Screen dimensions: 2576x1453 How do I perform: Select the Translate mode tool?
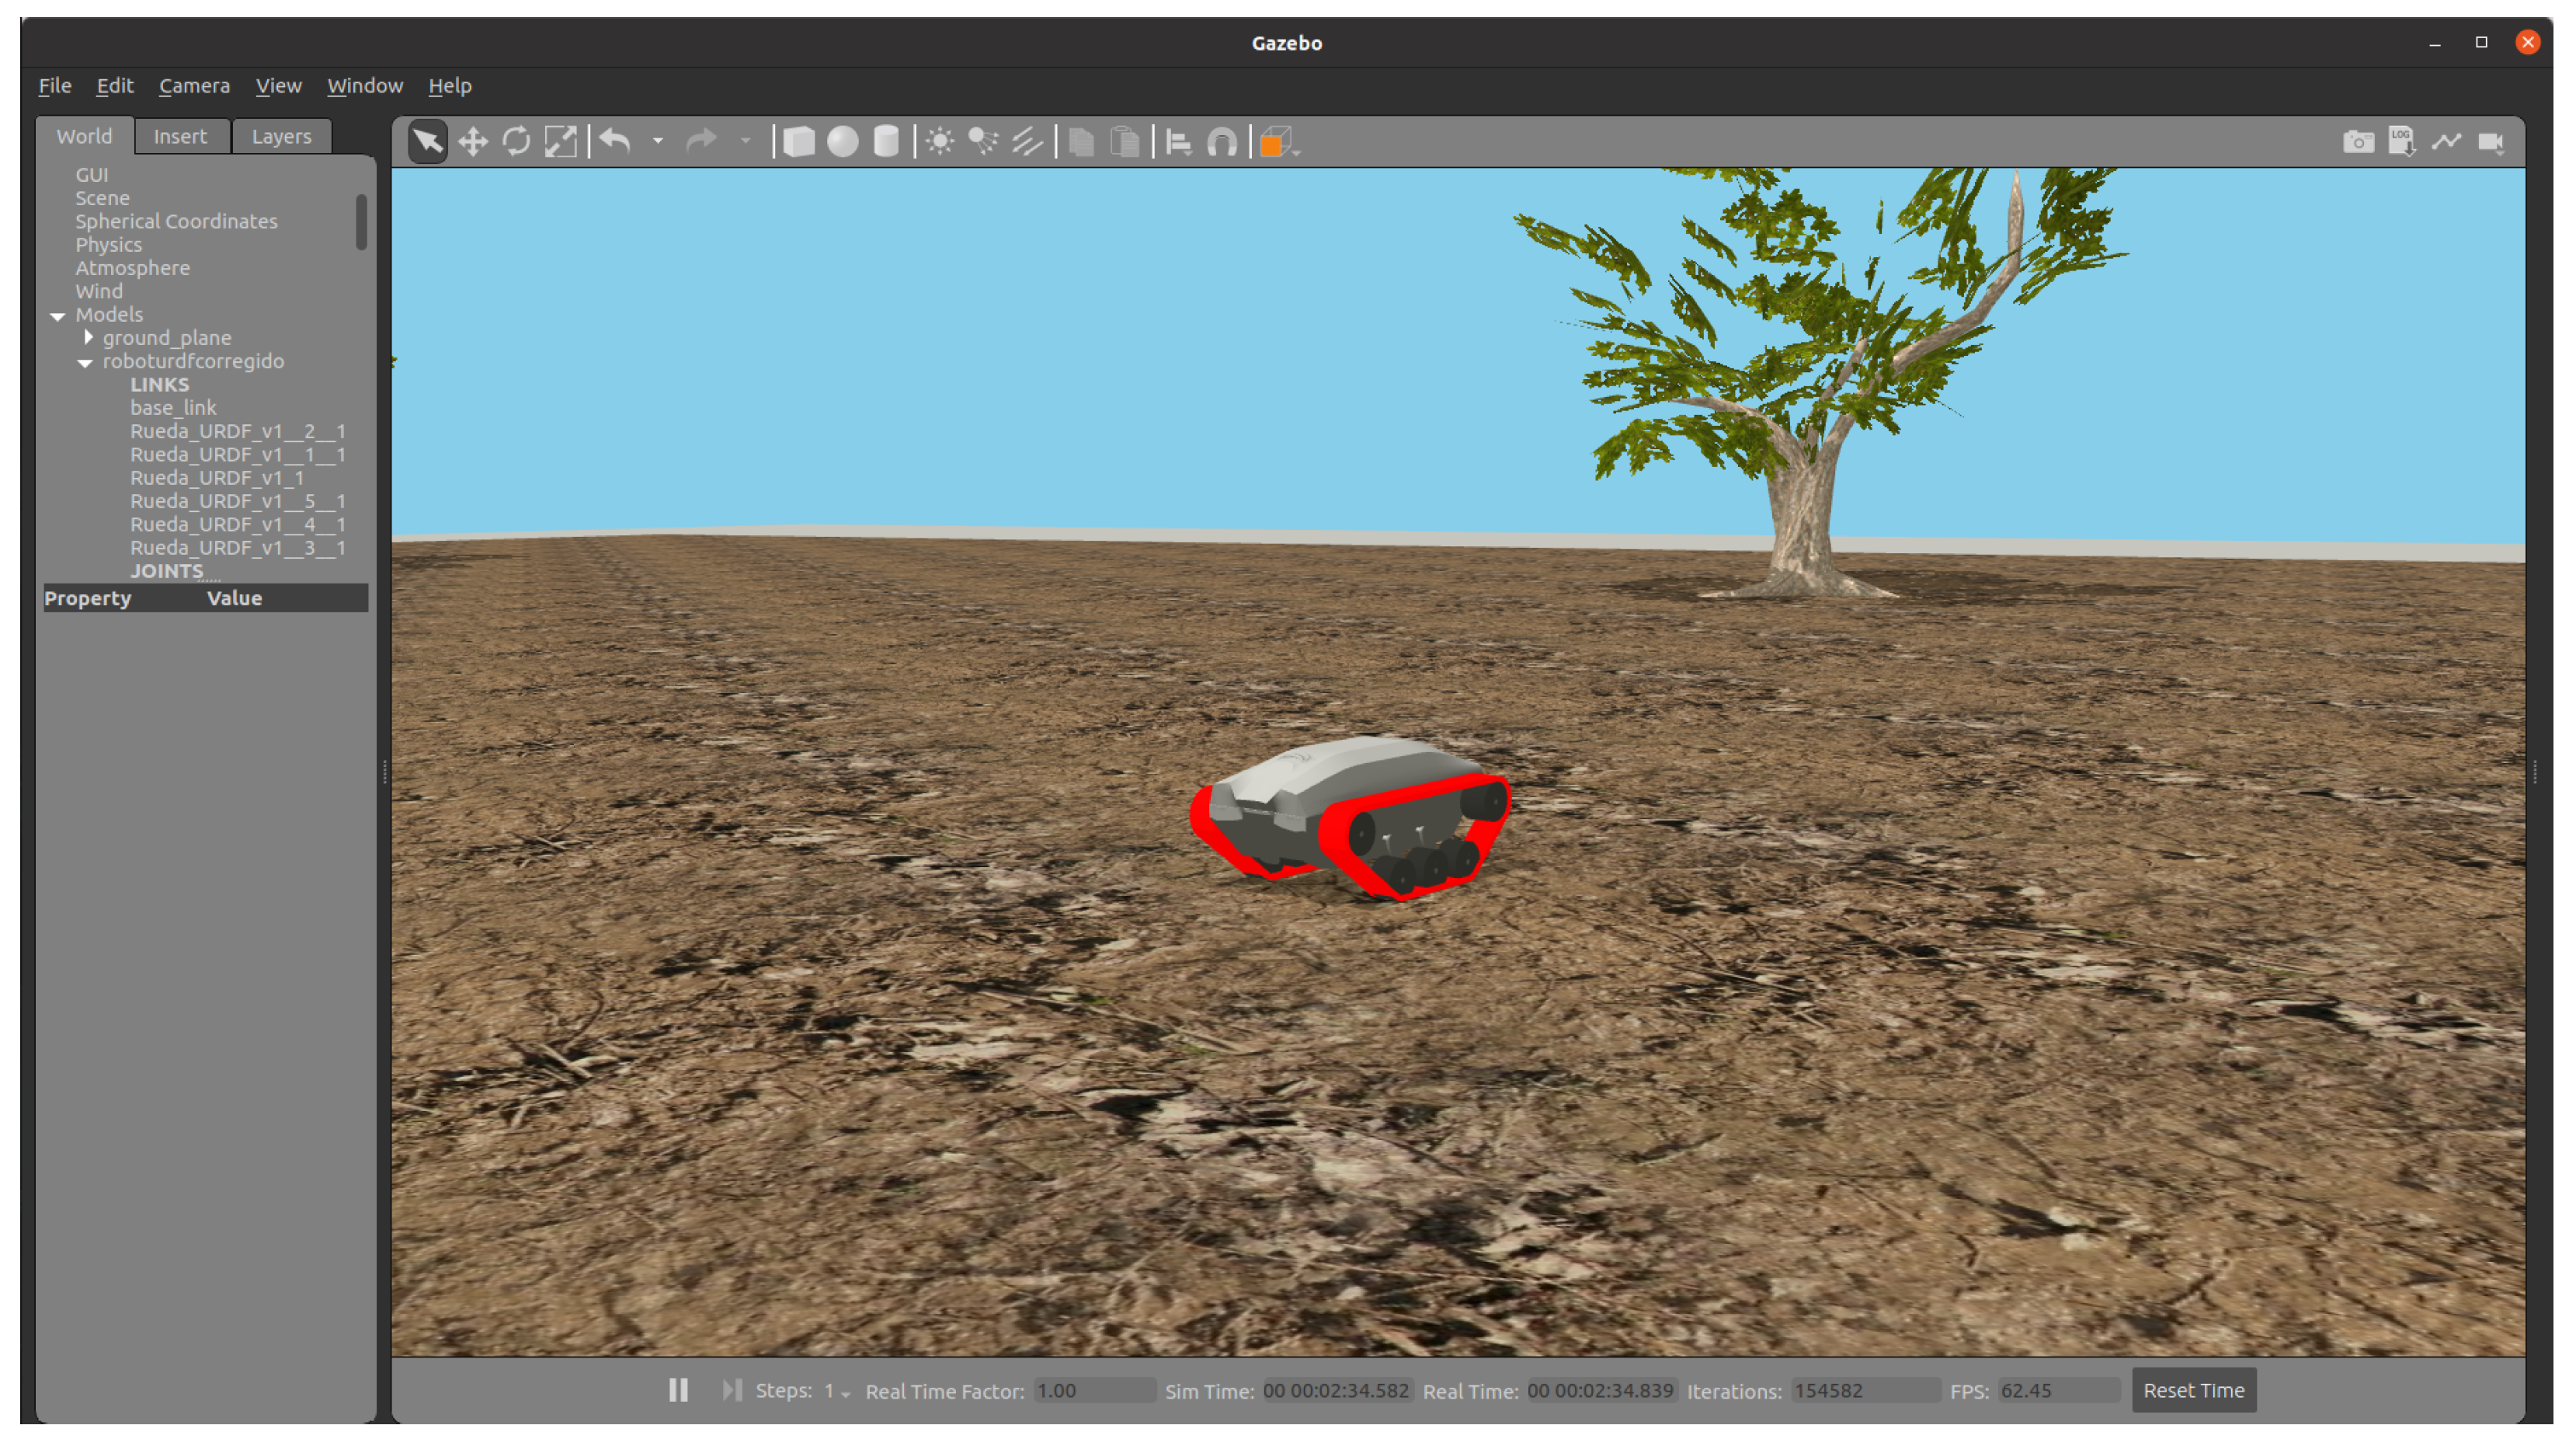point(472,142)
